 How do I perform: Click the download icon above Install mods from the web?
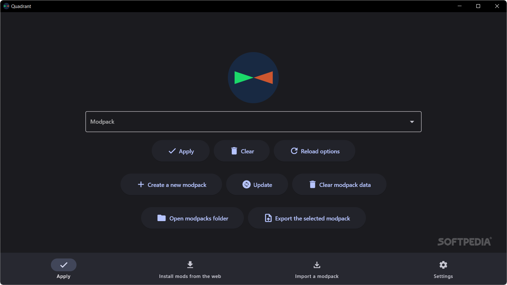pyautogui.click(x=190, y=265)
